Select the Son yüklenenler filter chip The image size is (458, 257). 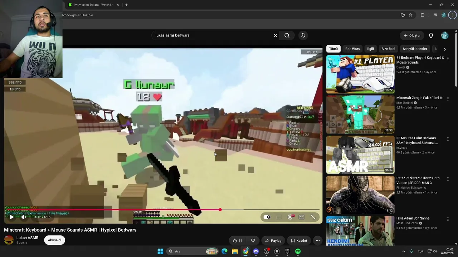click(415, 49)
